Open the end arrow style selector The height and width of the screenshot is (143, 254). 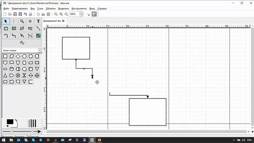[37, 131]
